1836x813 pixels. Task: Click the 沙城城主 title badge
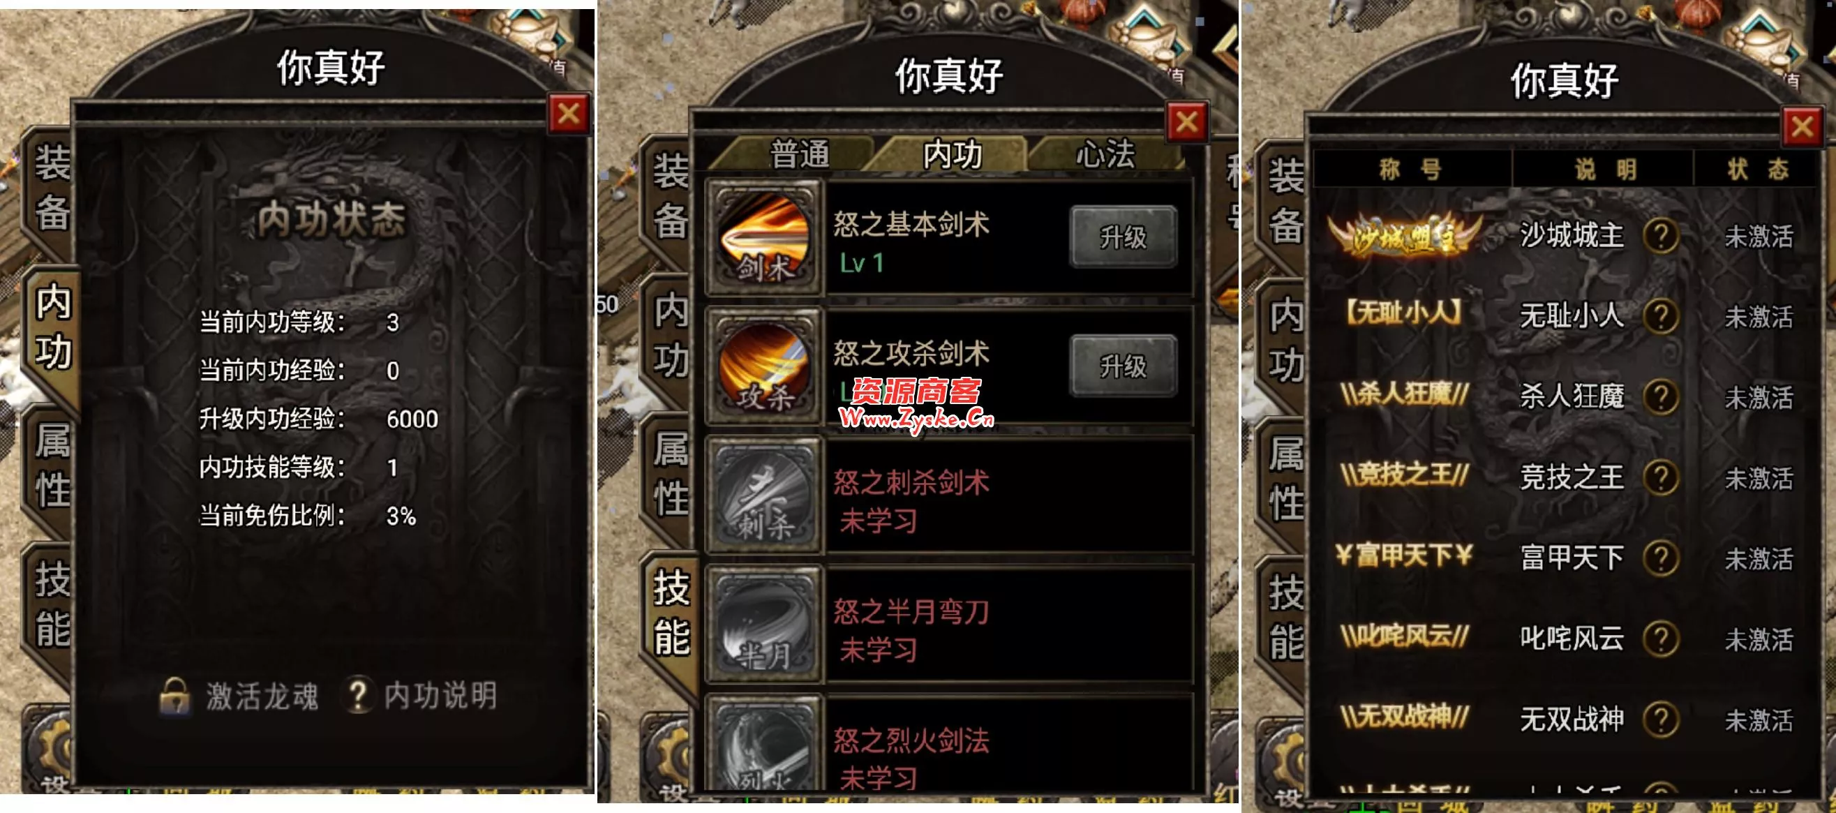click(x=1404, y=235)
